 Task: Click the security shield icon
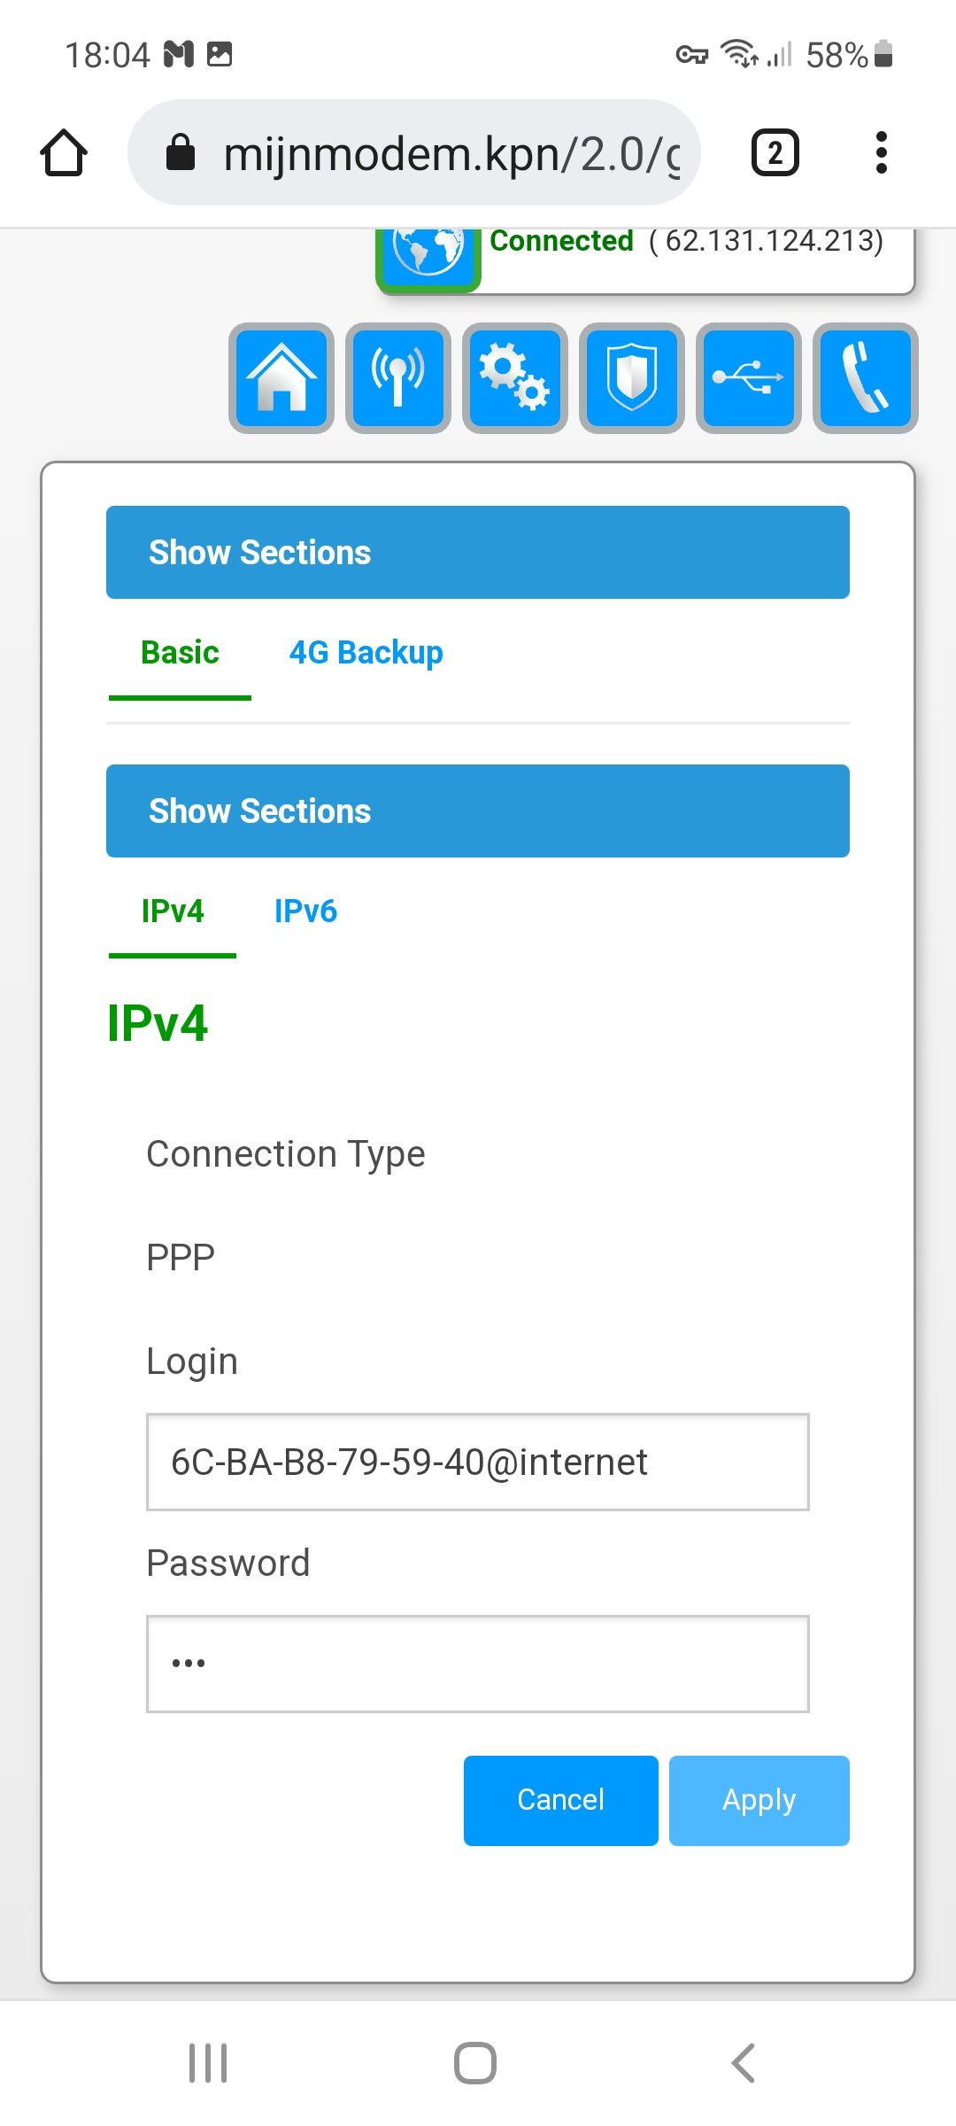632,376
